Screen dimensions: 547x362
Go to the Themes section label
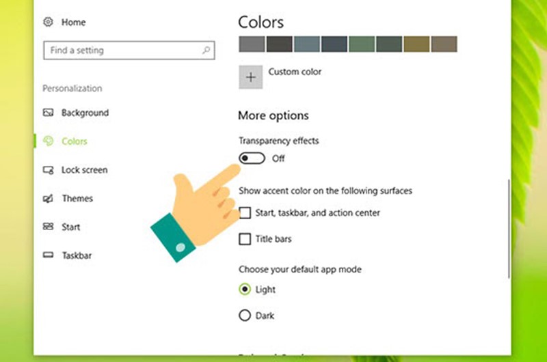77,199
